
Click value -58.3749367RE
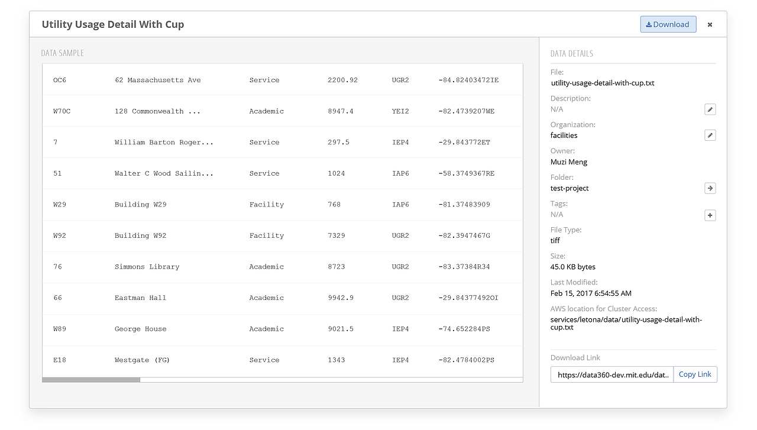[466, 173]
